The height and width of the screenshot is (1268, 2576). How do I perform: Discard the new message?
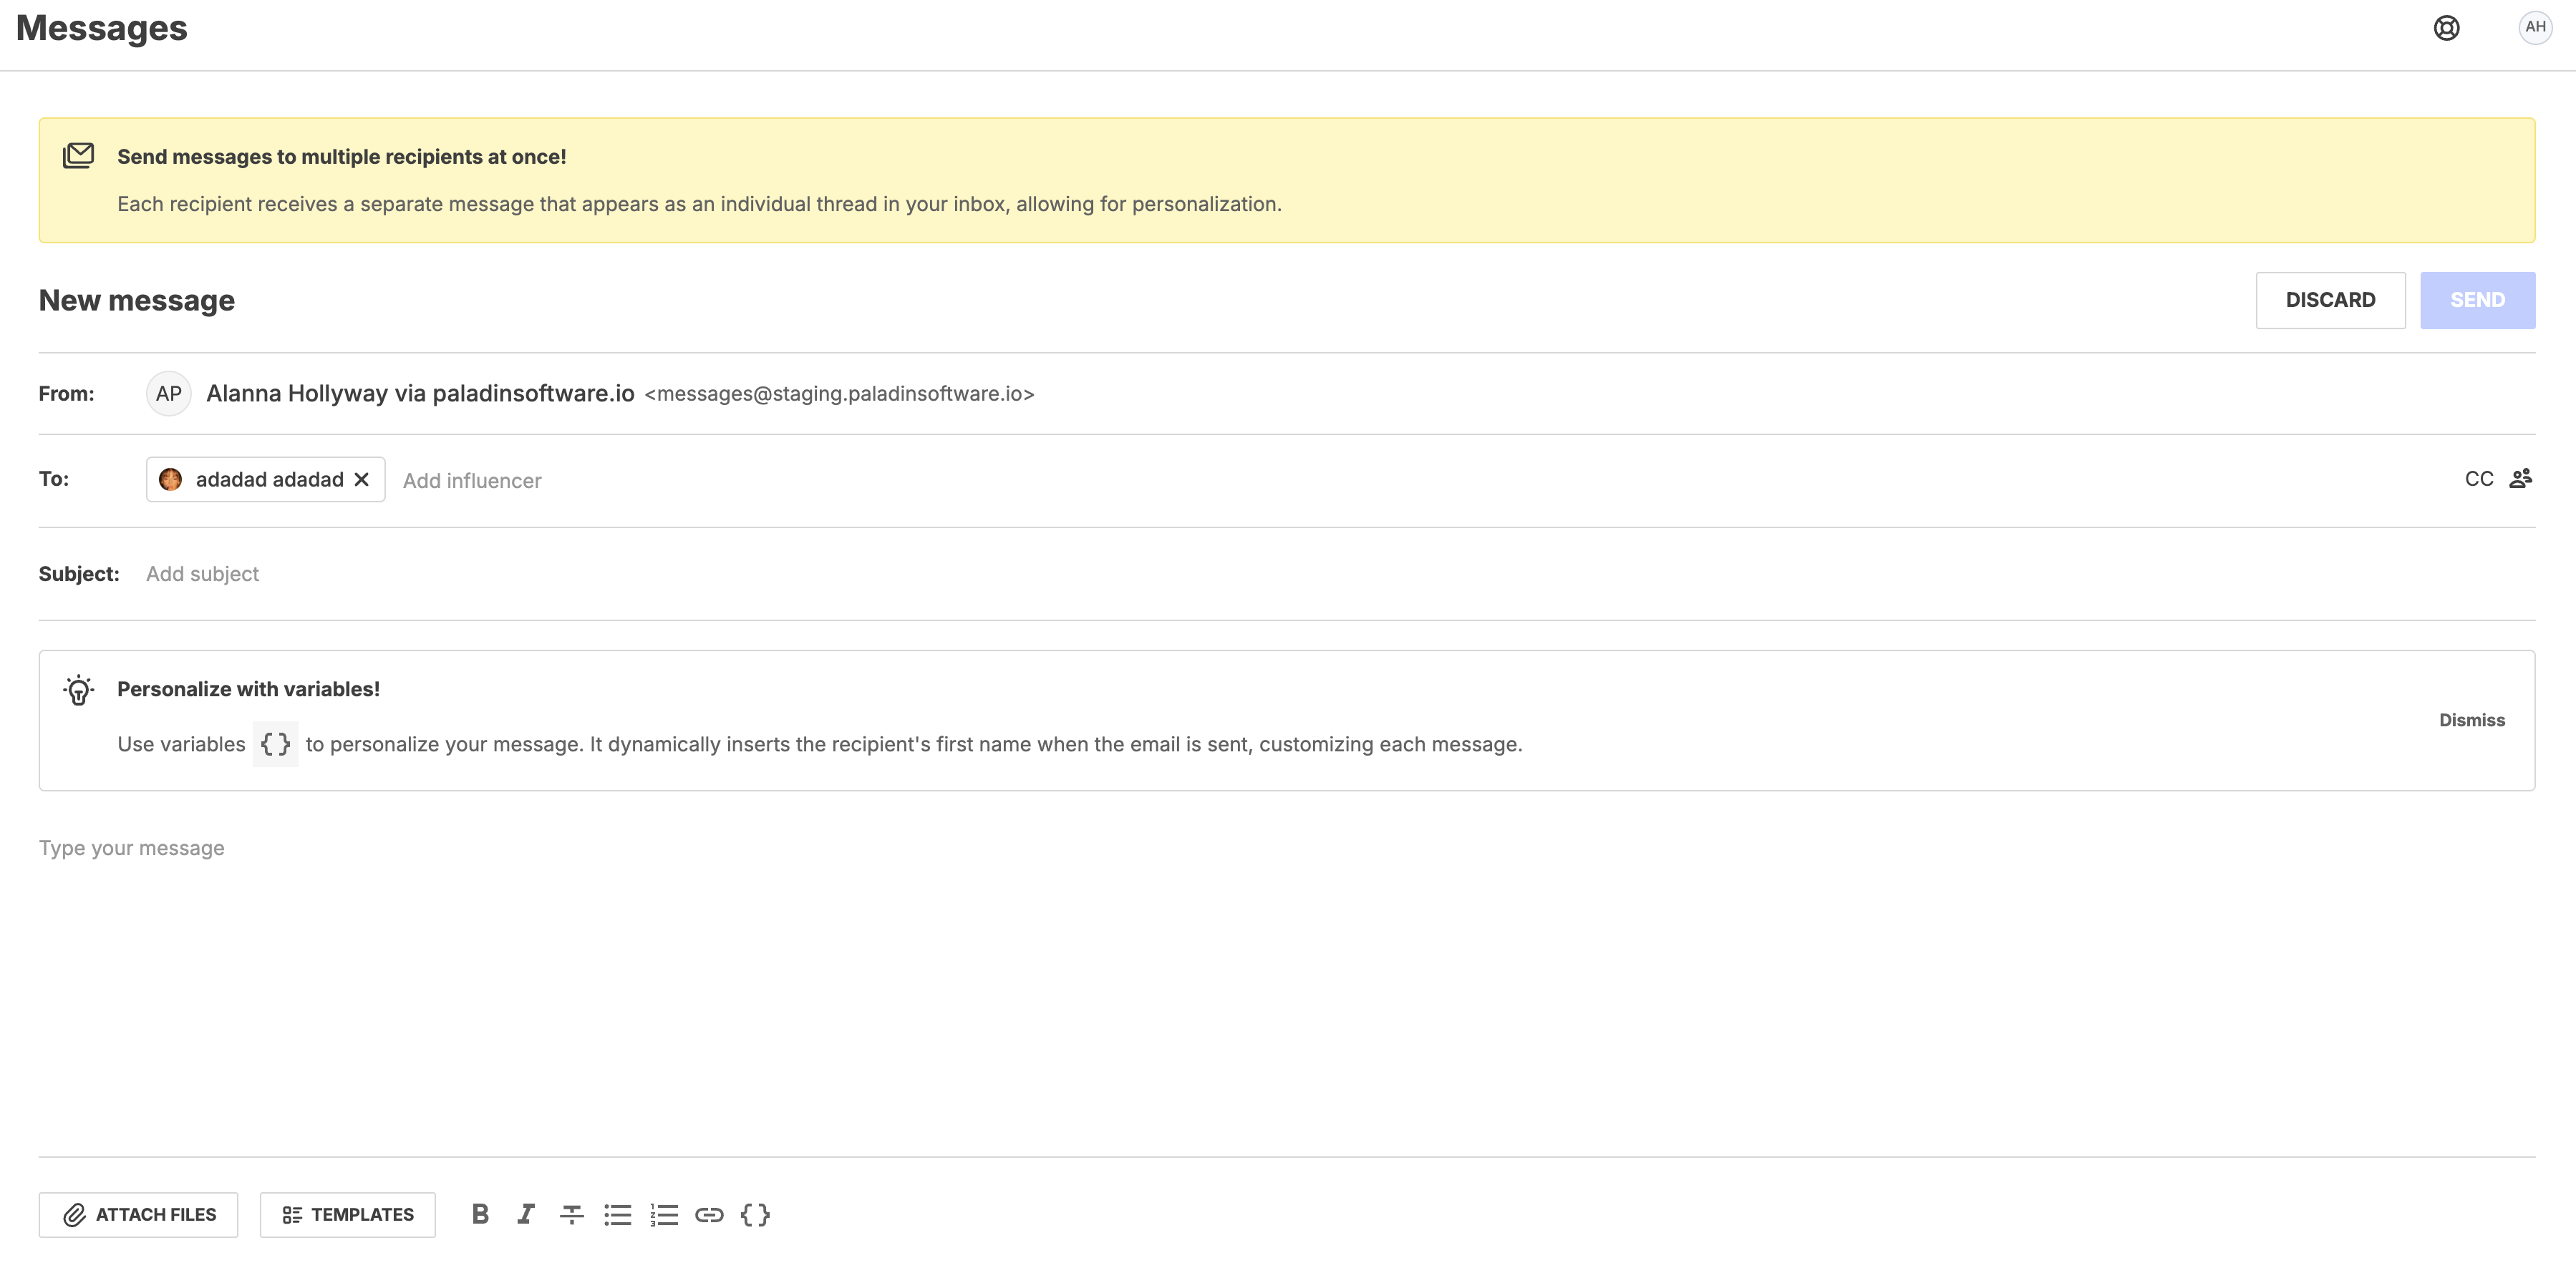point(2330,301)
